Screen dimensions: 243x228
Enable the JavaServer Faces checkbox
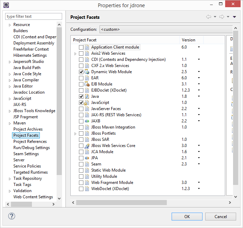coord(81,109)
